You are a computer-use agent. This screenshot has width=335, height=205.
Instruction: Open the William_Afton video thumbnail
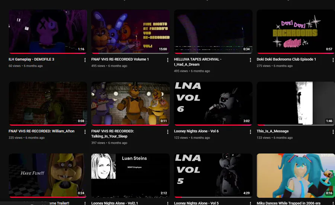48,103
